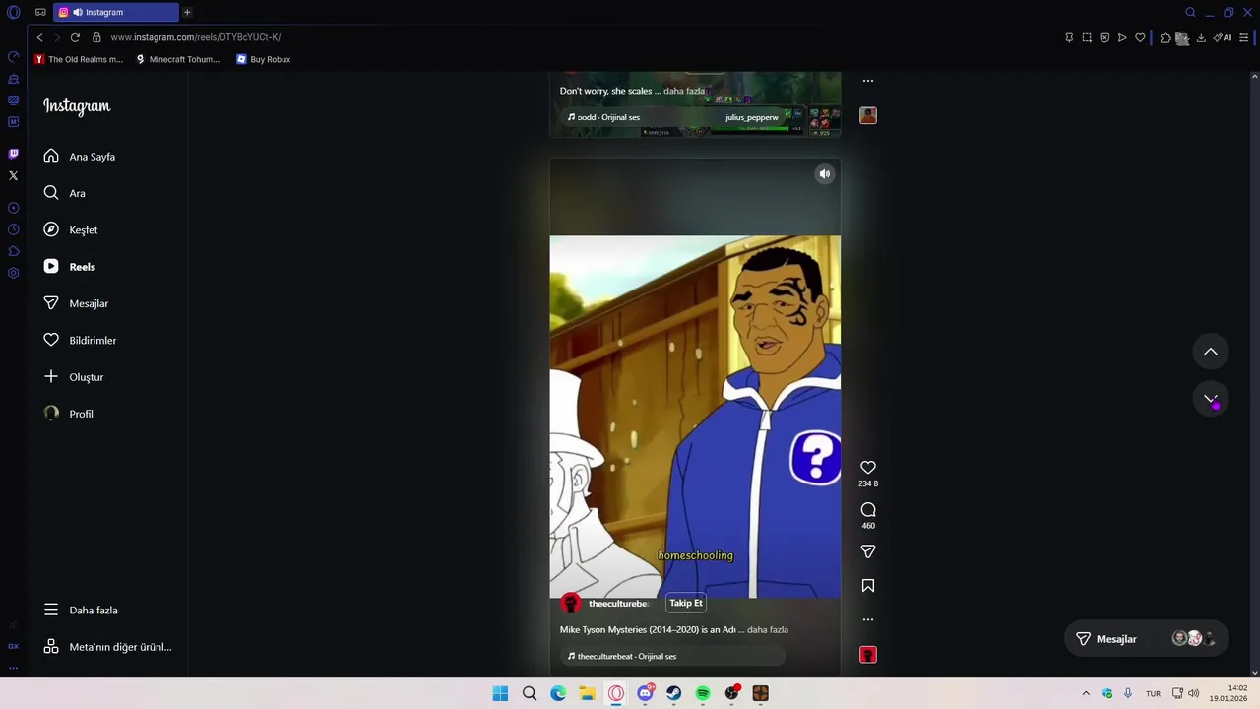Go to next reel with down arrow
The image size is (1260, 709).
tap(1211, 399)
